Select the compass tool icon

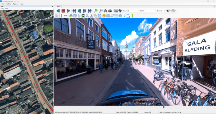(x=104, y=16)
